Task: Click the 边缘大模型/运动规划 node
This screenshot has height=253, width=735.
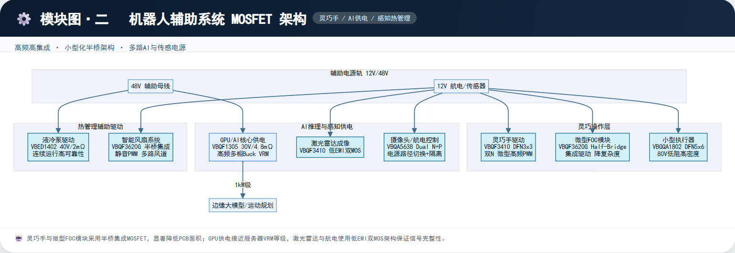Action: point(242,206)
